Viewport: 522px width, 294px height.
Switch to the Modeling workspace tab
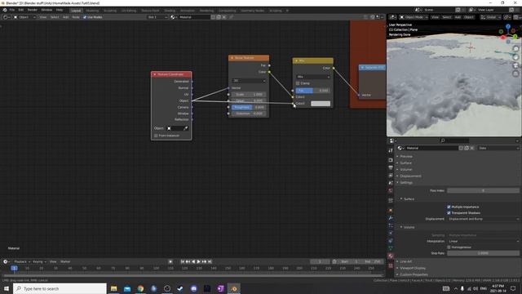pyautogui.click(x=92, y=11)
